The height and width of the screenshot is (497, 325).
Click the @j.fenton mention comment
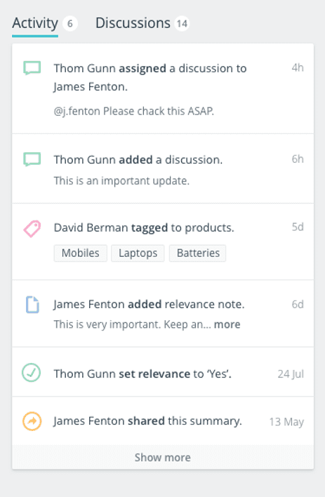(134, 111)
